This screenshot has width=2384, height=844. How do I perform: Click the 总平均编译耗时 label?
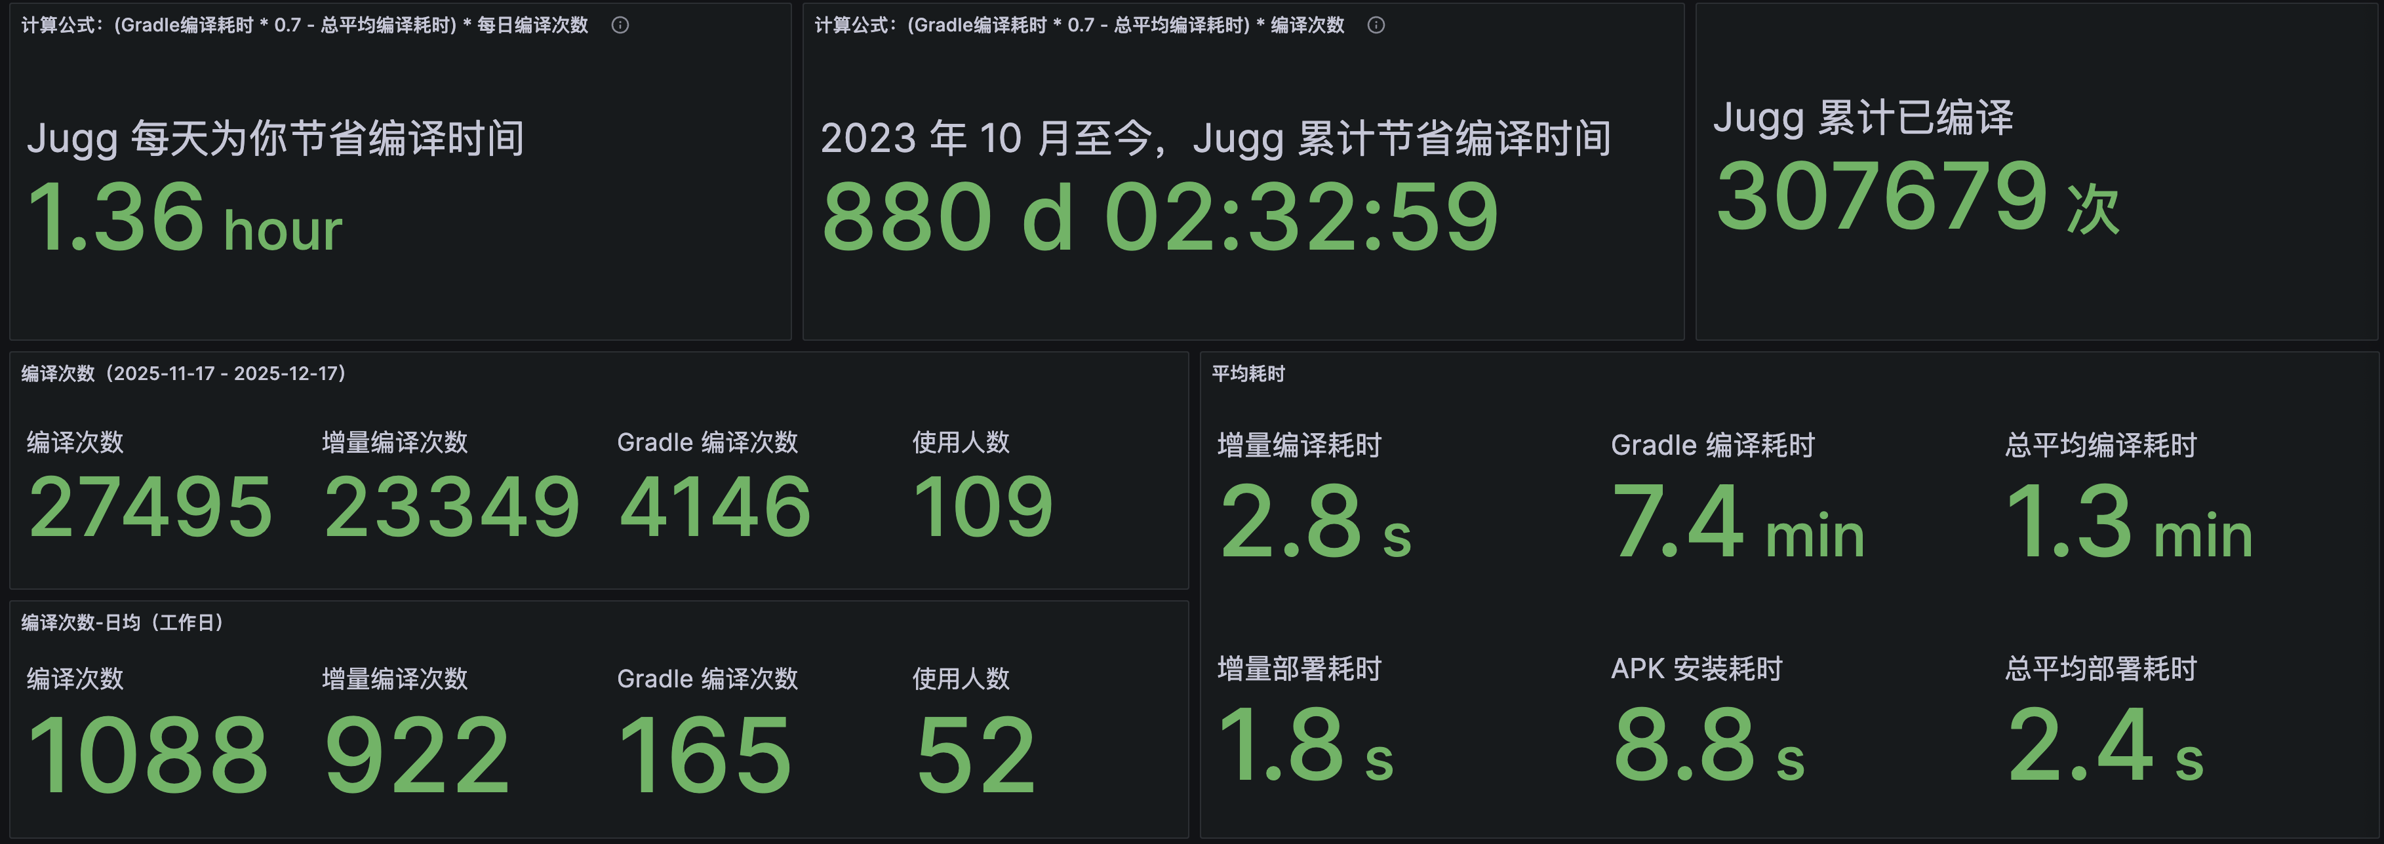(x=2101, y=446)
